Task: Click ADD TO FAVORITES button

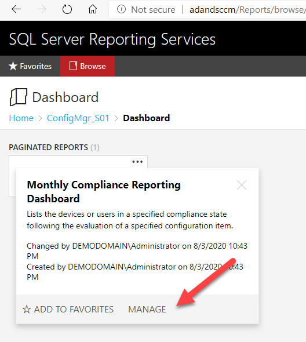Action: 68,310
